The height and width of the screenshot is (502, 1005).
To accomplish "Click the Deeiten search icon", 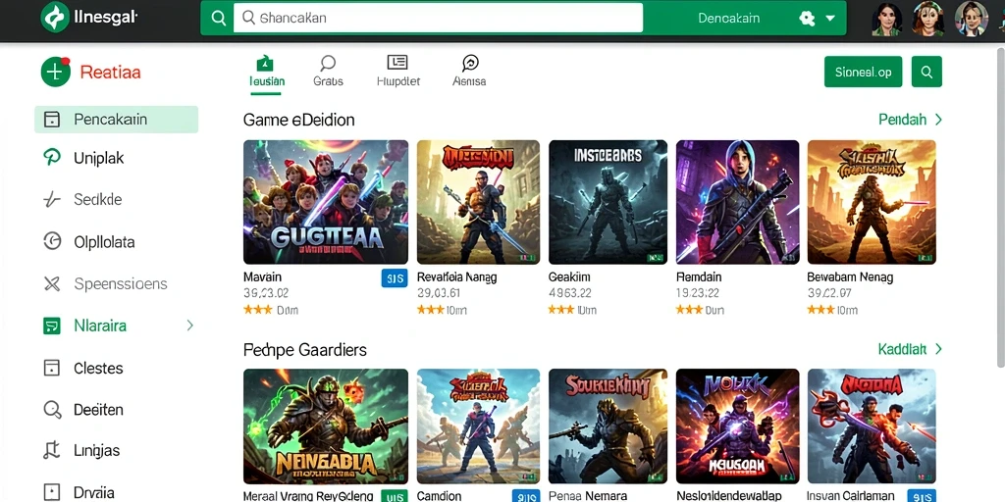I will click(51, 409).
